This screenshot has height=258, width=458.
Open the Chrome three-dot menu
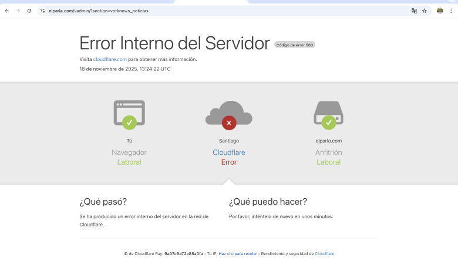tap(451, 11)
